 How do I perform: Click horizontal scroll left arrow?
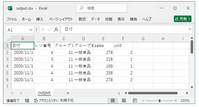pos(126,93)
